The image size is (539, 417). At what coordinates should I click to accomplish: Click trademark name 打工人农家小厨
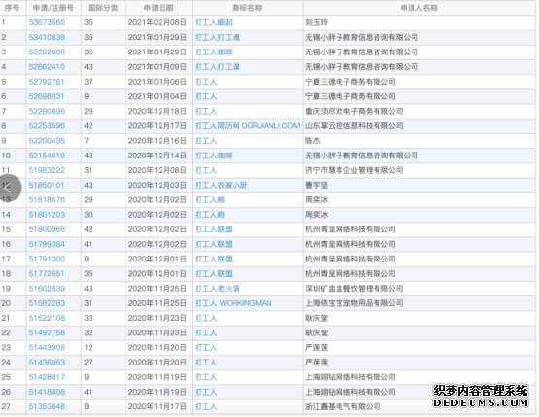click(x=221, y=185)
